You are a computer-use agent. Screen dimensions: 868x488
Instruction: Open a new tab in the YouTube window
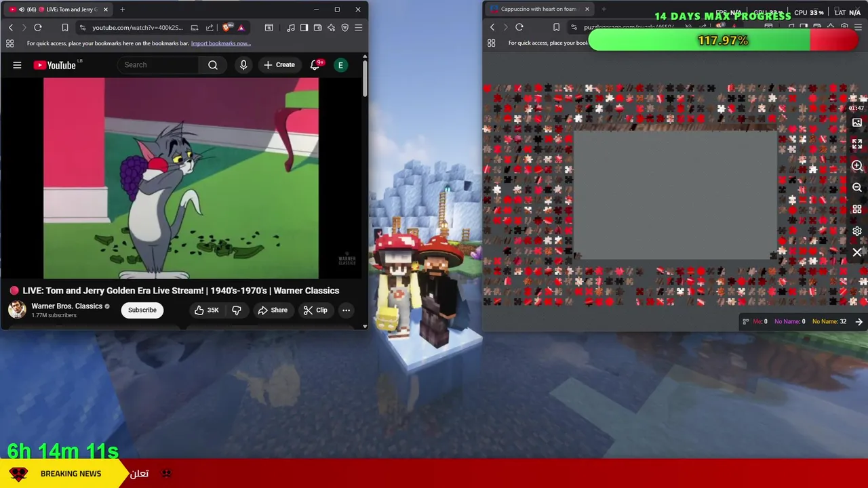122,9
